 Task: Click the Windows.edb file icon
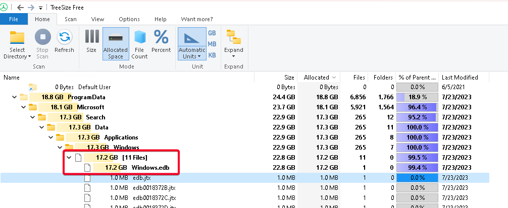pos(87,168)
